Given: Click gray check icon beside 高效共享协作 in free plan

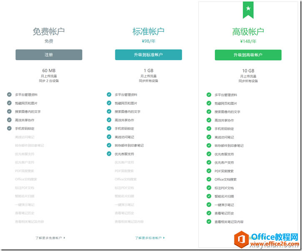Looking at the screenshot, I should click(x=9, y=120).
